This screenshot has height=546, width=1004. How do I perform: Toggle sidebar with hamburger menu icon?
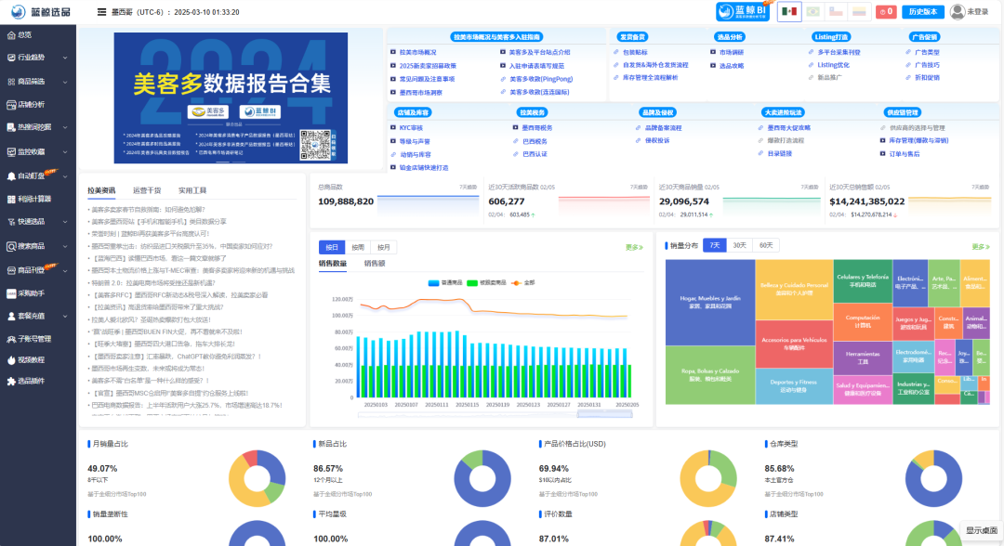(101, 12)
